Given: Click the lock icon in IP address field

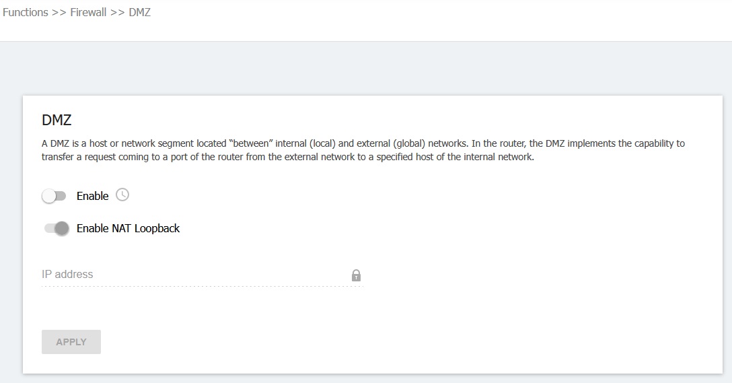Looking at the screenshot, I should (356, 275).
